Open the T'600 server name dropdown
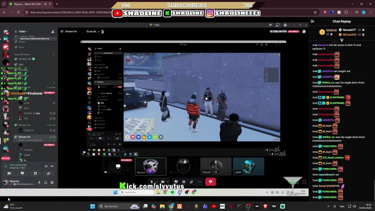375x211 pixels. pos(23,32)
